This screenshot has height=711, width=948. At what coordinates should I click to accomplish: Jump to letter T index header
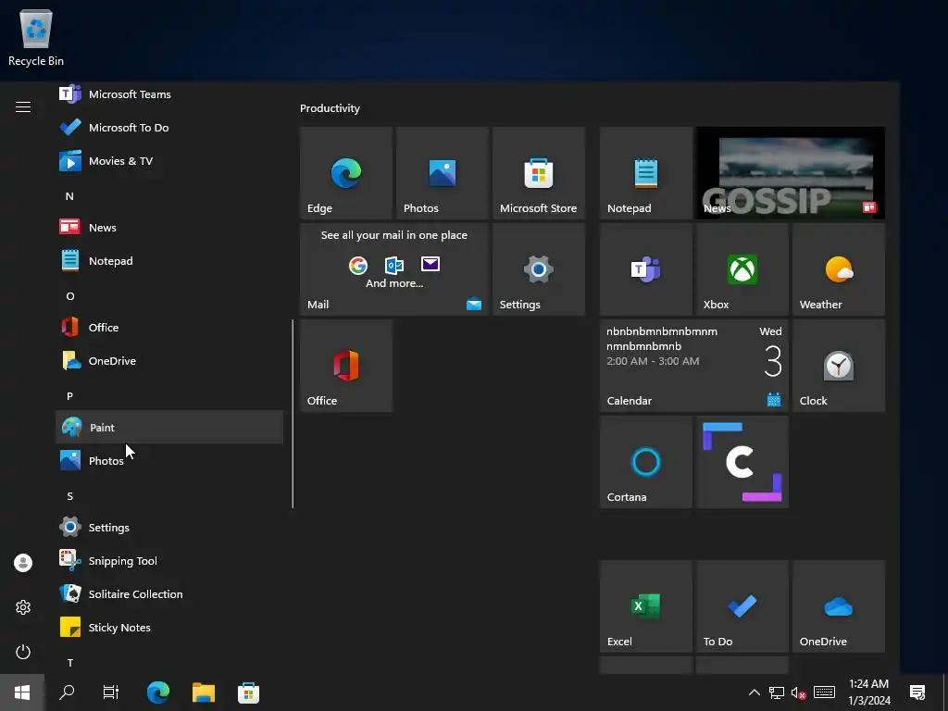70,663
